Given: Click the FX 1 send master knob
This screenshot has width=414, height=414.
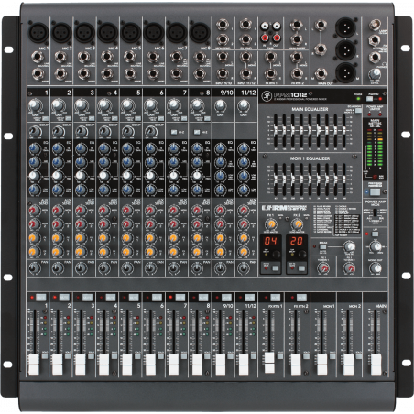Looking at the screenshot, I should tap(270, 224).
